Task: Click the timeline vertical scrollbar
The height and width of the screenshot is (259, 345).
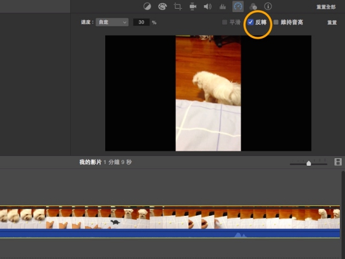Action: pos(343,215)
